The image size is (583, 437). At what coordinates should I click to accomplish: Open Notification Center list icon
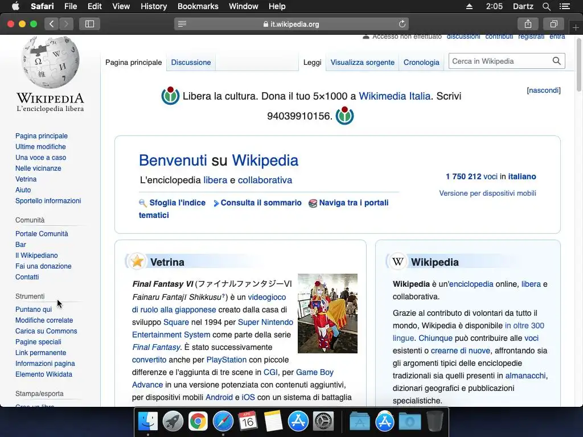click(x=565, y=6)
